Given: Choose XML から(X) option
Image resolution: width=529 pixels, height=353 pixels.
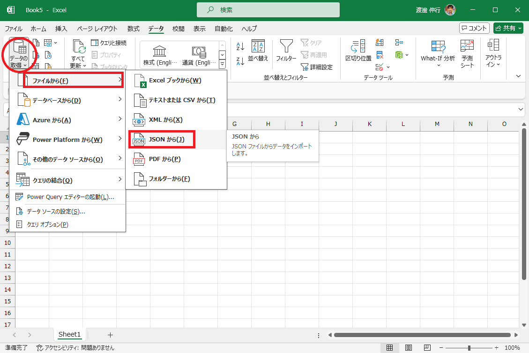Looking at the screenshot, I should coord(176,120).
